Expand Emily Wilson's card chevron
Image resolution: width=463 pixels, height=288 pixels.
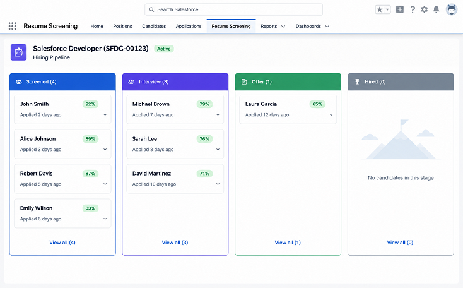coord(105,219)
